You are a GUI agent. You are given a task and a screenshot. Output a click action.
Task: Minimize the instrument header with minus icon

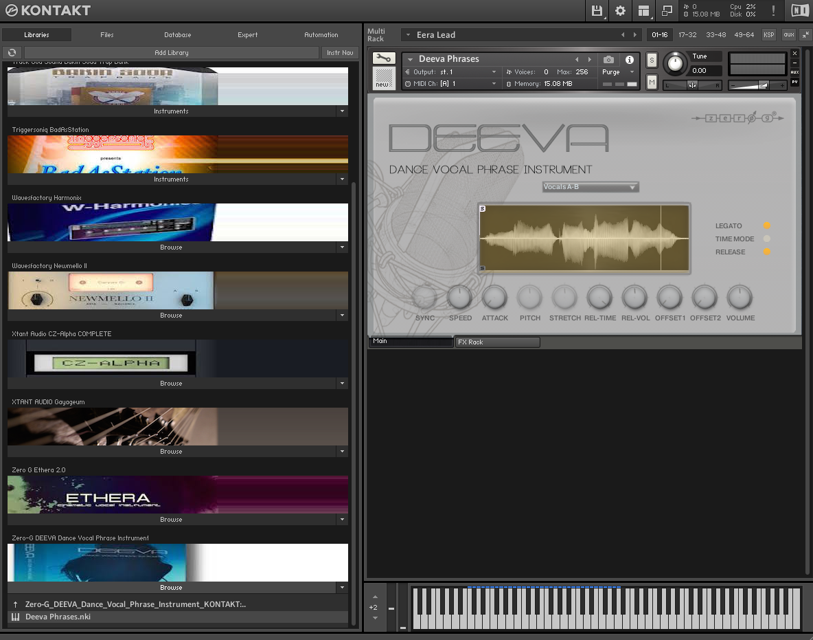(x=795, y=63)
